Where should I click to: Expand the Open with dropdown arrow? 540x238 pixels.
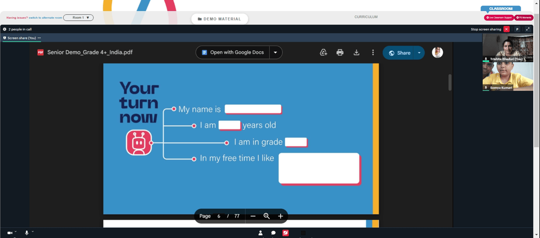click(275, 52)
